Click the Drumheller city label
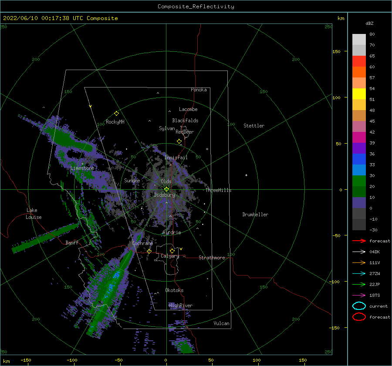The height and width of the screenshot is (366, 392). [255, 215]
